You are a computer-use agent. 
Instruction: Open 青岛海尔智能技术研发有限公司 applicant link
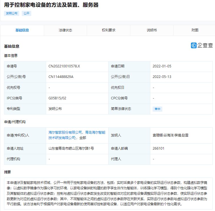point(77,135)
